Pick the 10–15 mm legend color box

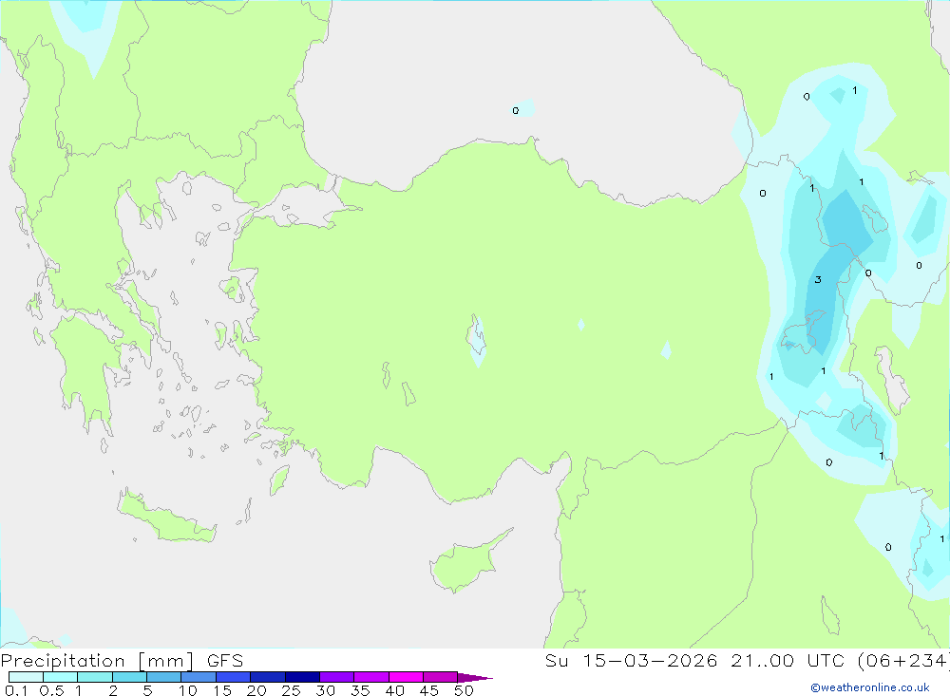coord(199,677)
